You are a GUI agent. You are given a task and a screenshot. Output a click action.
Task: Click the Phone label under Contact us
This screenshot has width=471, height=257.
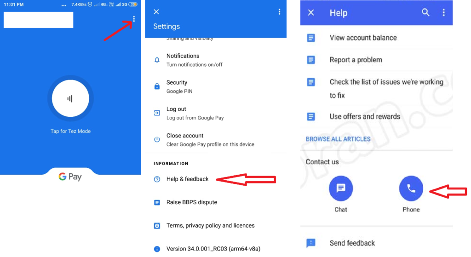point(411,210)
